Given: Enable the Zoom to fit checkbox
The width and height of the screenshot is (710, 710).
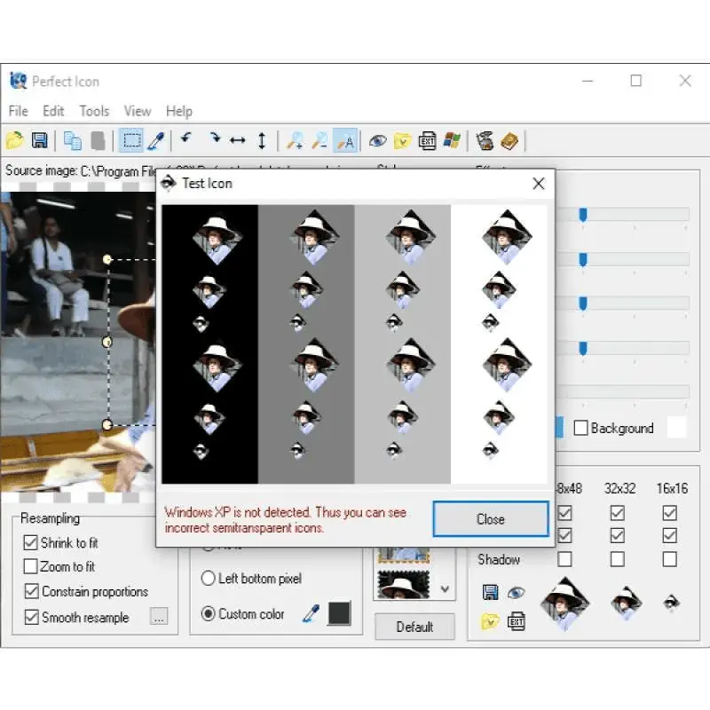Looking at the screenshot, I should coord(30,566).
